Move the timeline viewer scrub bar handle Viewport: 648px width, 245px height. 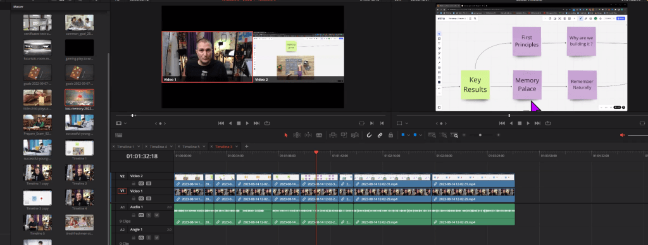click(509, 115)
